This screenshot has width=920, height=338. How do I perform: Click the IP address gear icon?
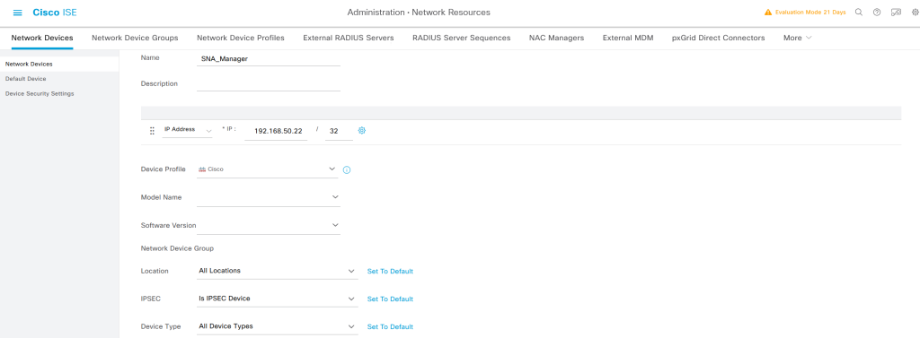tap(362, 131)
